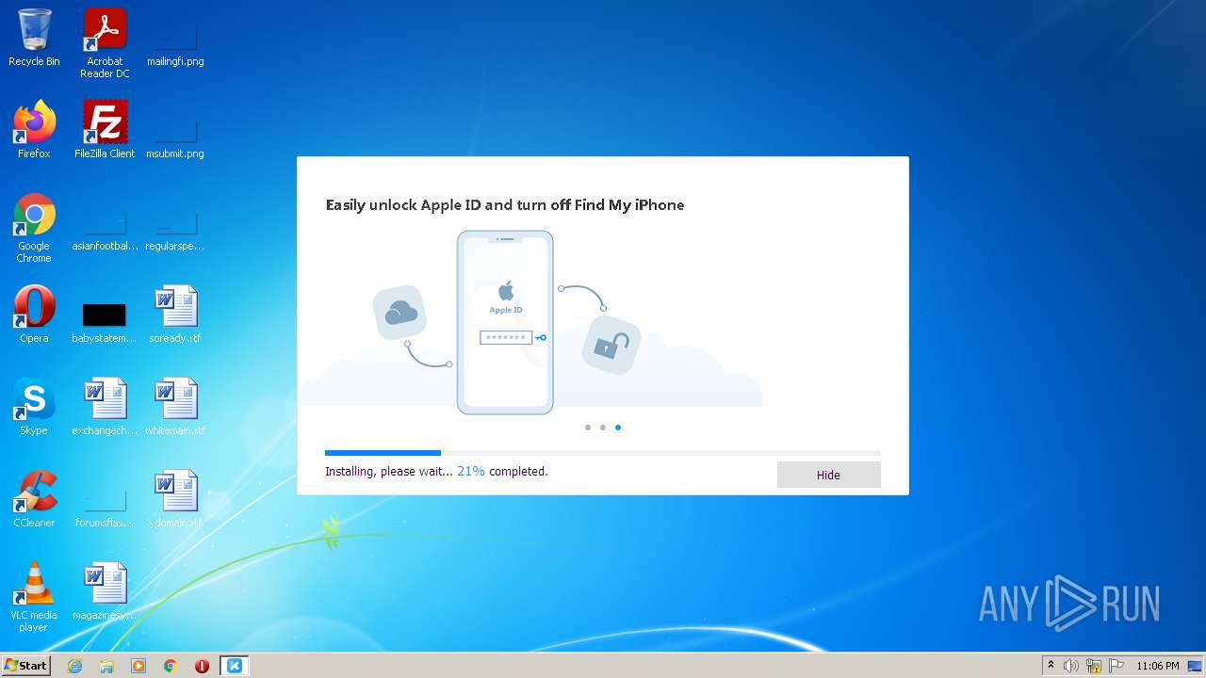Select ydomain.rtf document icon

click(x=175, y=499)
